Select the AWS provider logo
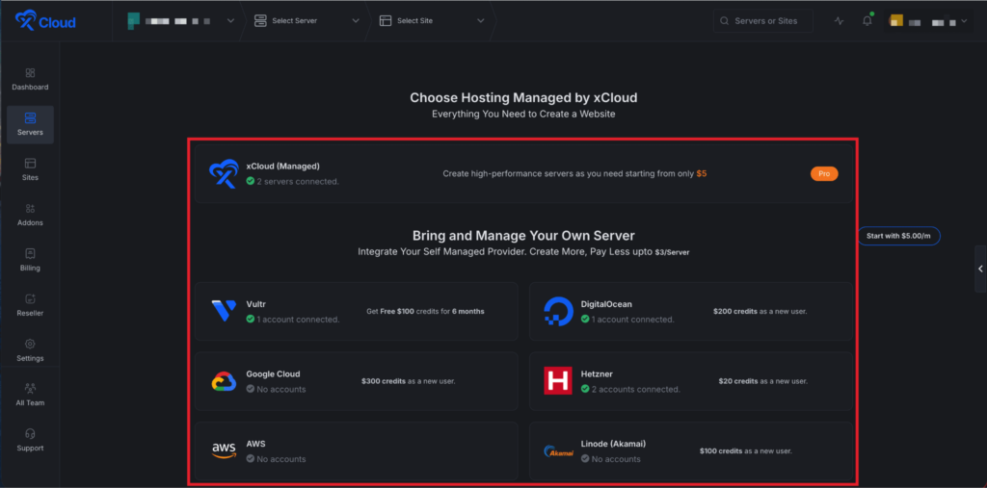This screenshot has width=987, height=488. [224, 450]
